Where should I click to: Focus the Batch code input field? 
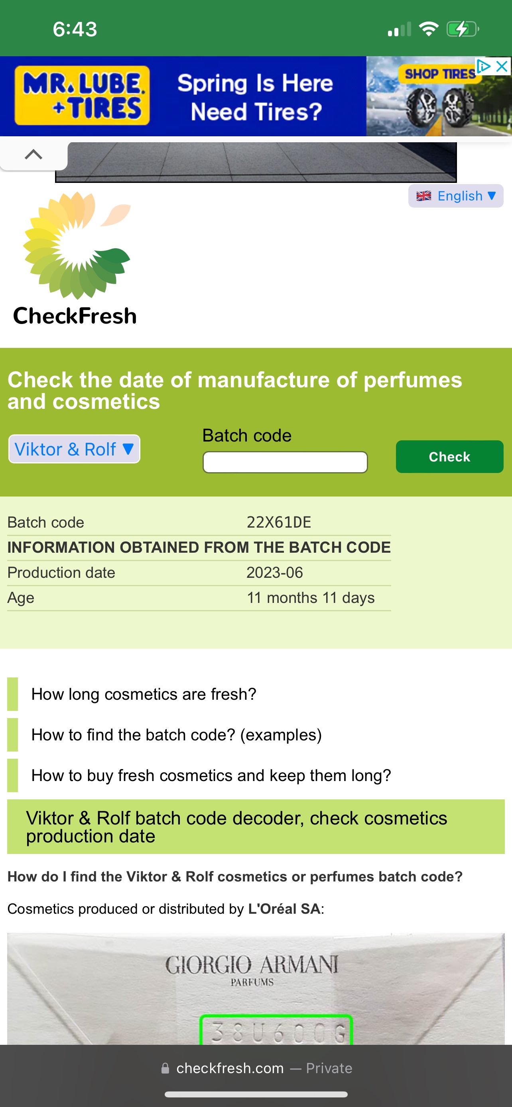coord(285,462)
